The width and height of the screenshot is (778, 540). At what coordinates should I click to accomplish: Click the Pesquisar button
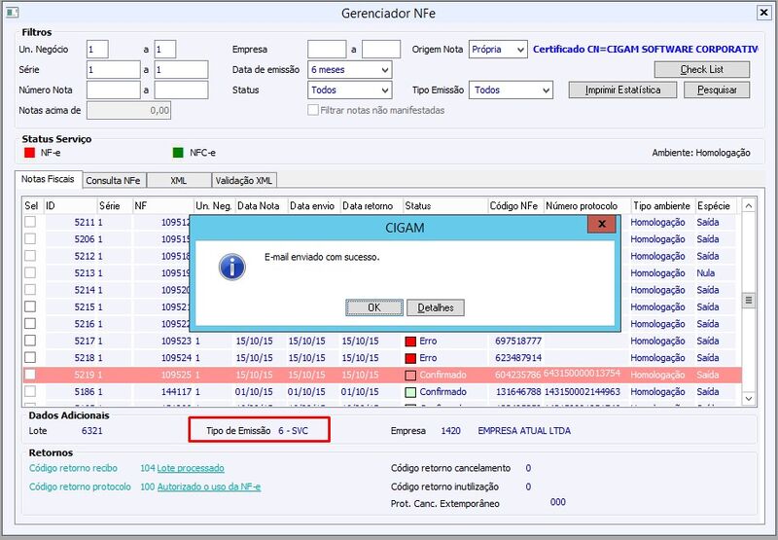[x=717, y=90]
